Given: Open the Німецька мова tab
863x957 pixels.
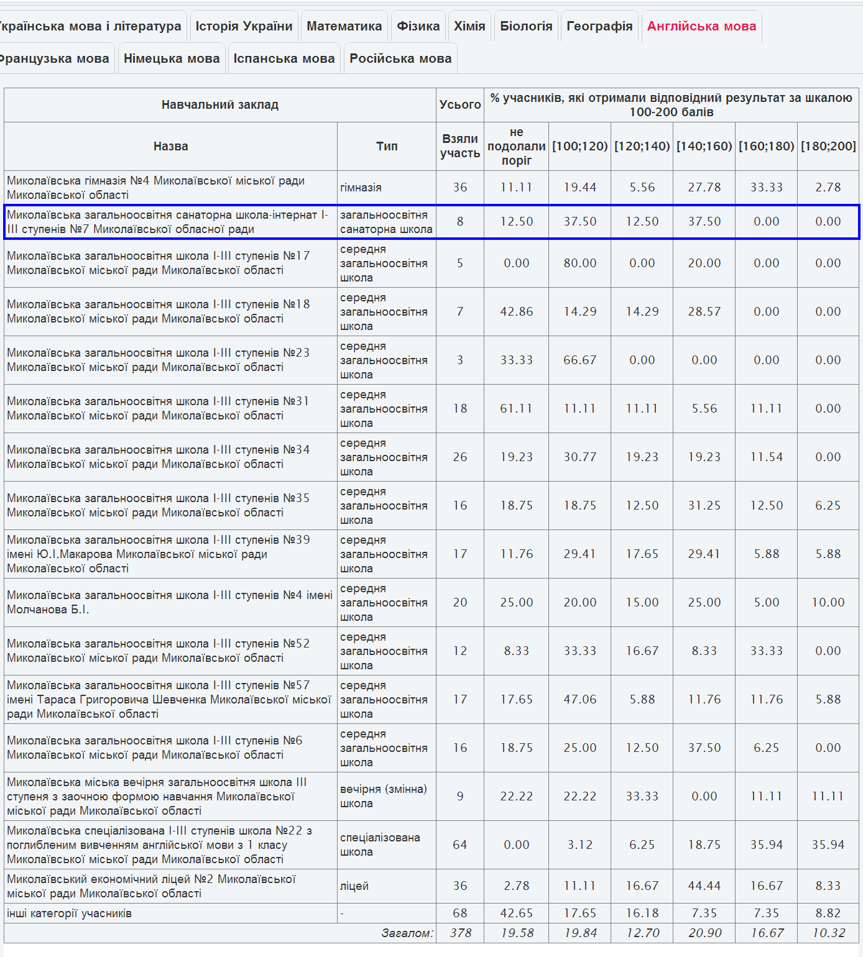Looking at the screenshot, I should pos(172,58).
